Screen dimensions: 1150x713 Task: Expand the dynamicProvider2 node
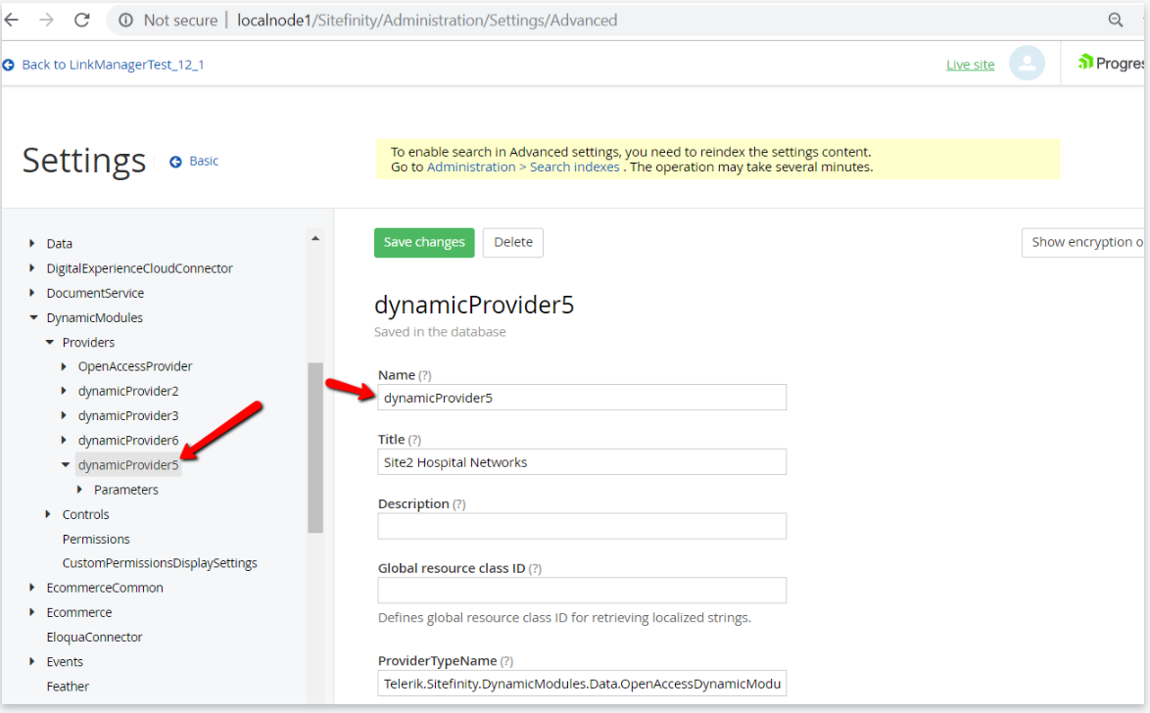(x=64, y=391)
